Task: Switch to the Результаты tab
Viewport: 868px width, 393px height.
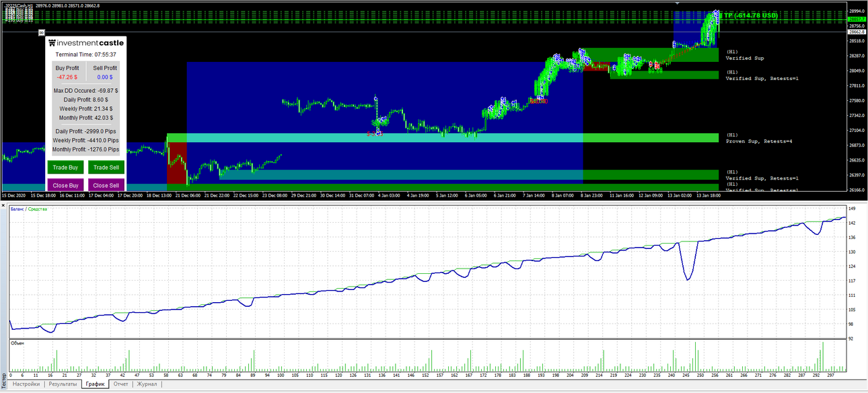Action: pos(63,384)
